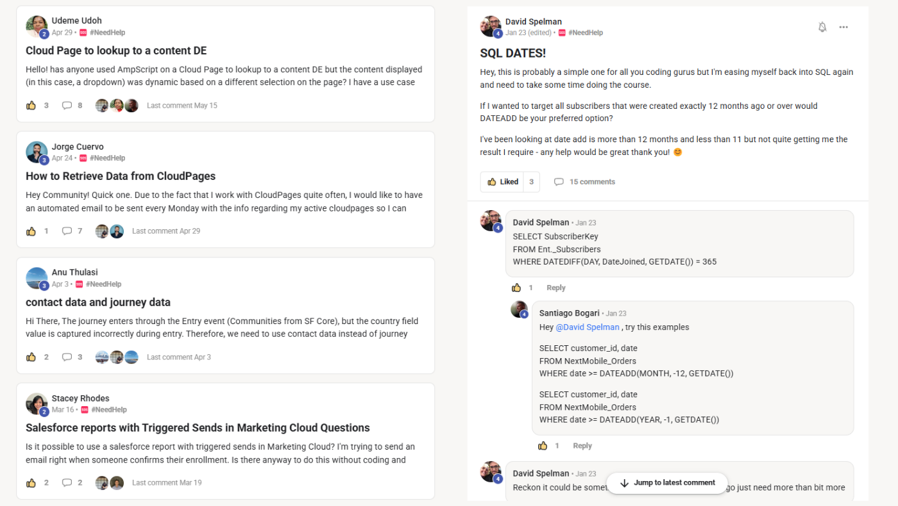
Task: Click the notification bell on David Spelman's post
Action: pyautogui.click(x=822, y=27)
